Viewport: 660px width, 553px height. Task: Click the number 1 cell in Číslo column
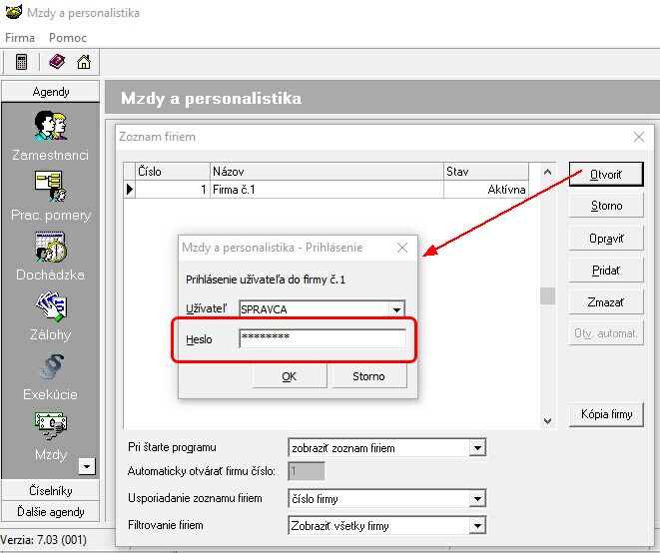pos(173,190)
